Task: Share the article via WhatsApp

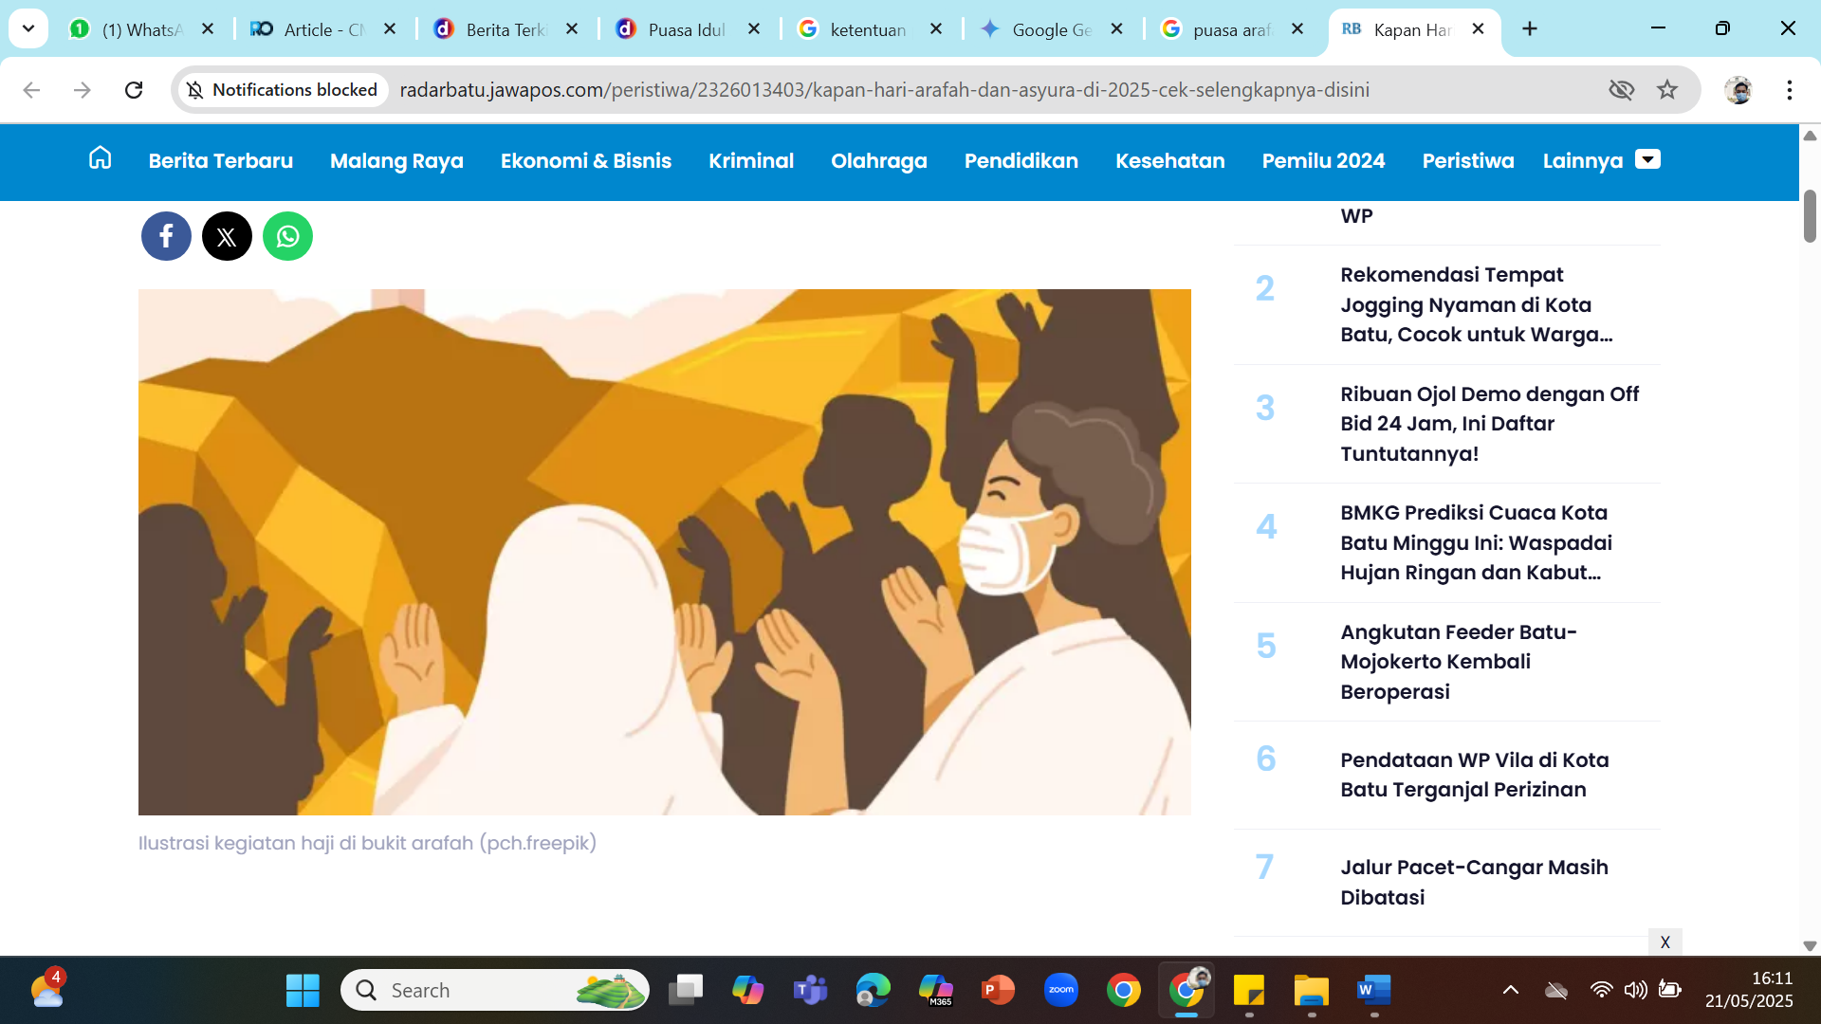Action: [x=287, y=235]
